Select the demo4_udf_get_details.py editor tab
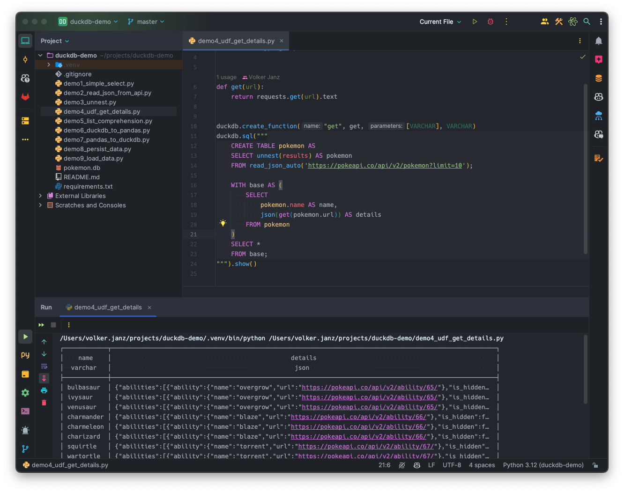Screen dimensions: 624x492 (236, 41)
